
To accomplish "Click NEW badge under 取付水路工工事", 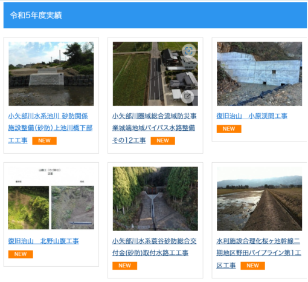I will 124,266.
